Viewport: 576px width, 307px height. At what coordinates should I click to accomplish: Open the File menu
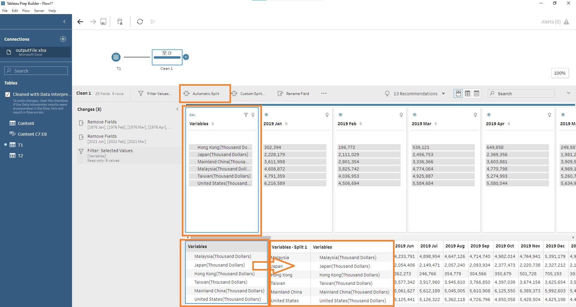pyautogui.click(x=5, y=10)
